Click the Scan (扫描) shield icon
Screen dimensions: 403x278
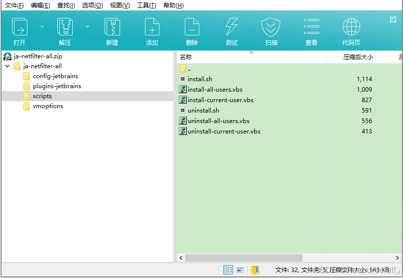(x=270, y=27)
